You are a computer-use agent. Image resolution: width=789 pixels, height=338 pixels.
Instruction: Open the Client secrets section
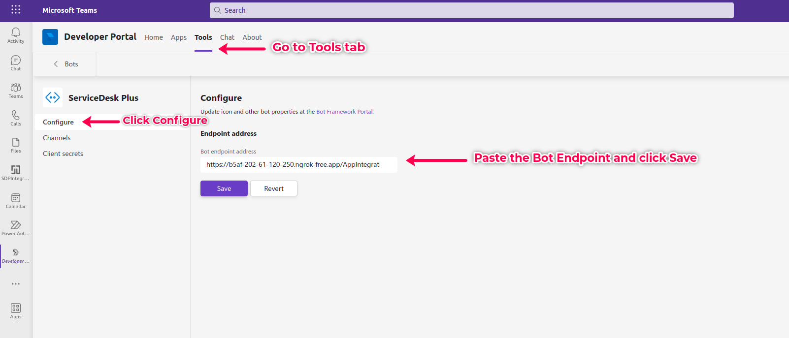(63, 154)
